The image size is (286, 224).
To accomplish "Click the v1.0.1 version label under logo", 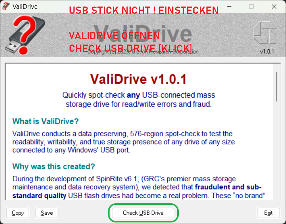I will [x=267, y=51].
